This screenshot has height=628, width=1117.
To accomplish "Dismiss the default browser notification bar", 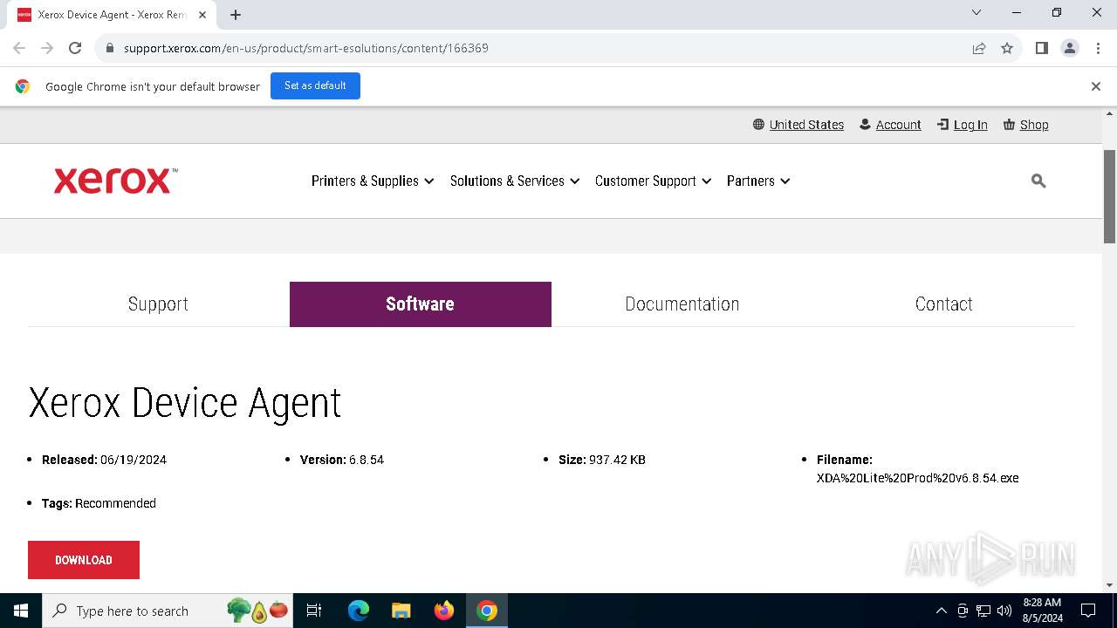I will [x=1095, y=86].
